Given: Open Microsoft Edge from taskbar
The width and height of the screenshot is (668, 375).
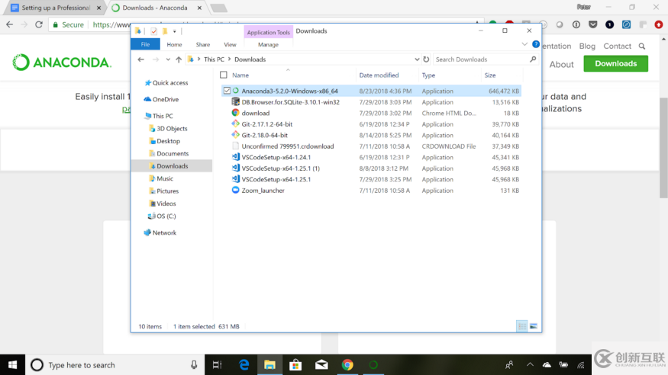Looking at the screenshot, I should click(244, 365).
